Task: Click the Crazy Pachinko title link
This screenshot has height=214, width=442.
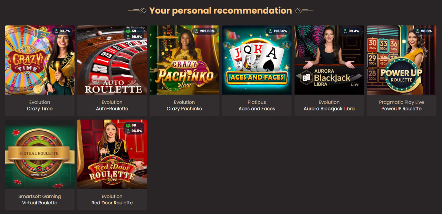Action: coord(184,108)
